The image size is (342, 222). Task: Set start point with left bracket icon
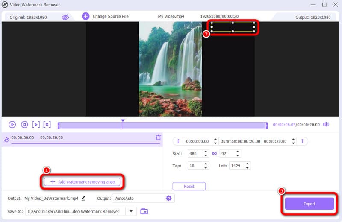(x=178, y=141)
